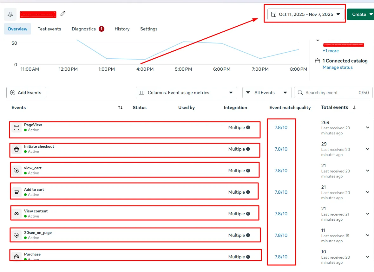The width and height of the screenshot is (374, 272).
Task: Click the Add Events button
Action: pos(26,93)
